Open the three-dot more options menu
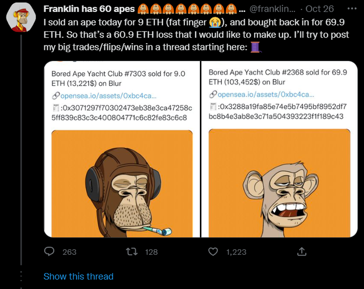Screen dimensions: 364x289 pyautogui.click(x=352, y=9)
